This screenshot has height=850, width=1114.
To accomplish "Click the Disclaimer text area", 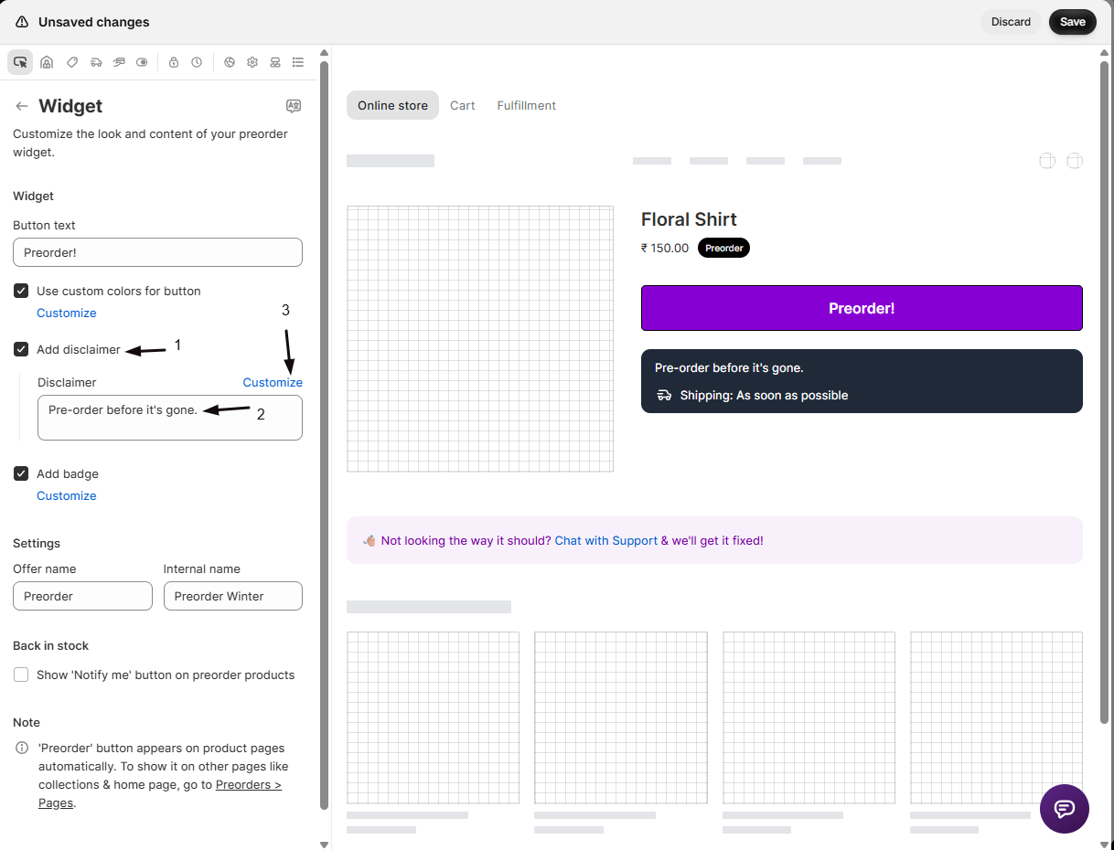I will click(170, 418).
